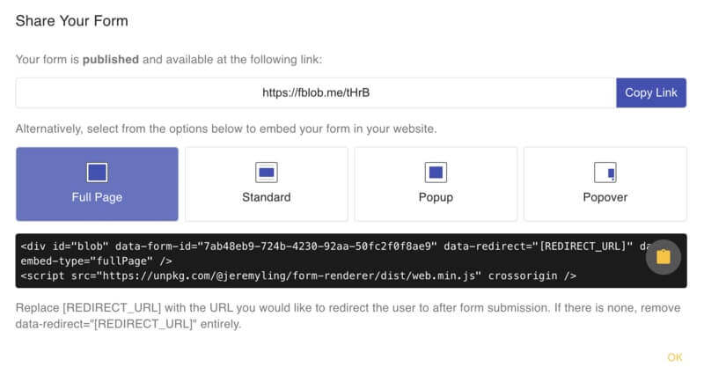Click the Popover embed layout icon
Image resolution: width=704 pixels, height=375 pixels.
tap(605, 172)
